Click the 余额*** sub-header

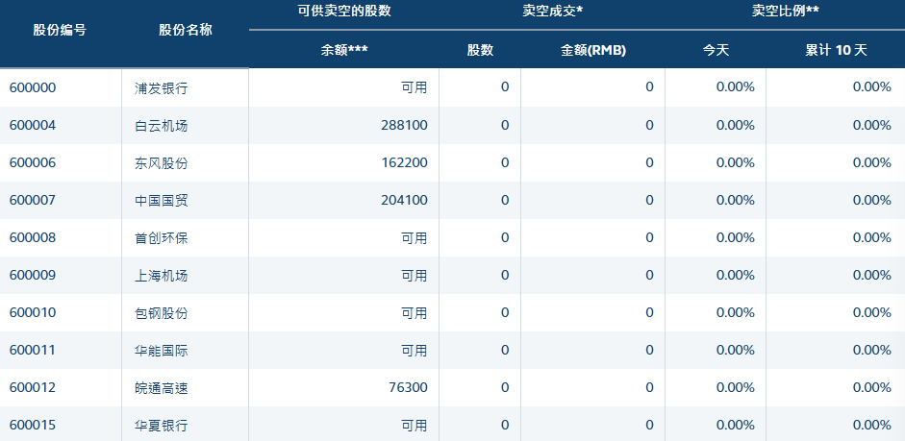coord(344,50)
